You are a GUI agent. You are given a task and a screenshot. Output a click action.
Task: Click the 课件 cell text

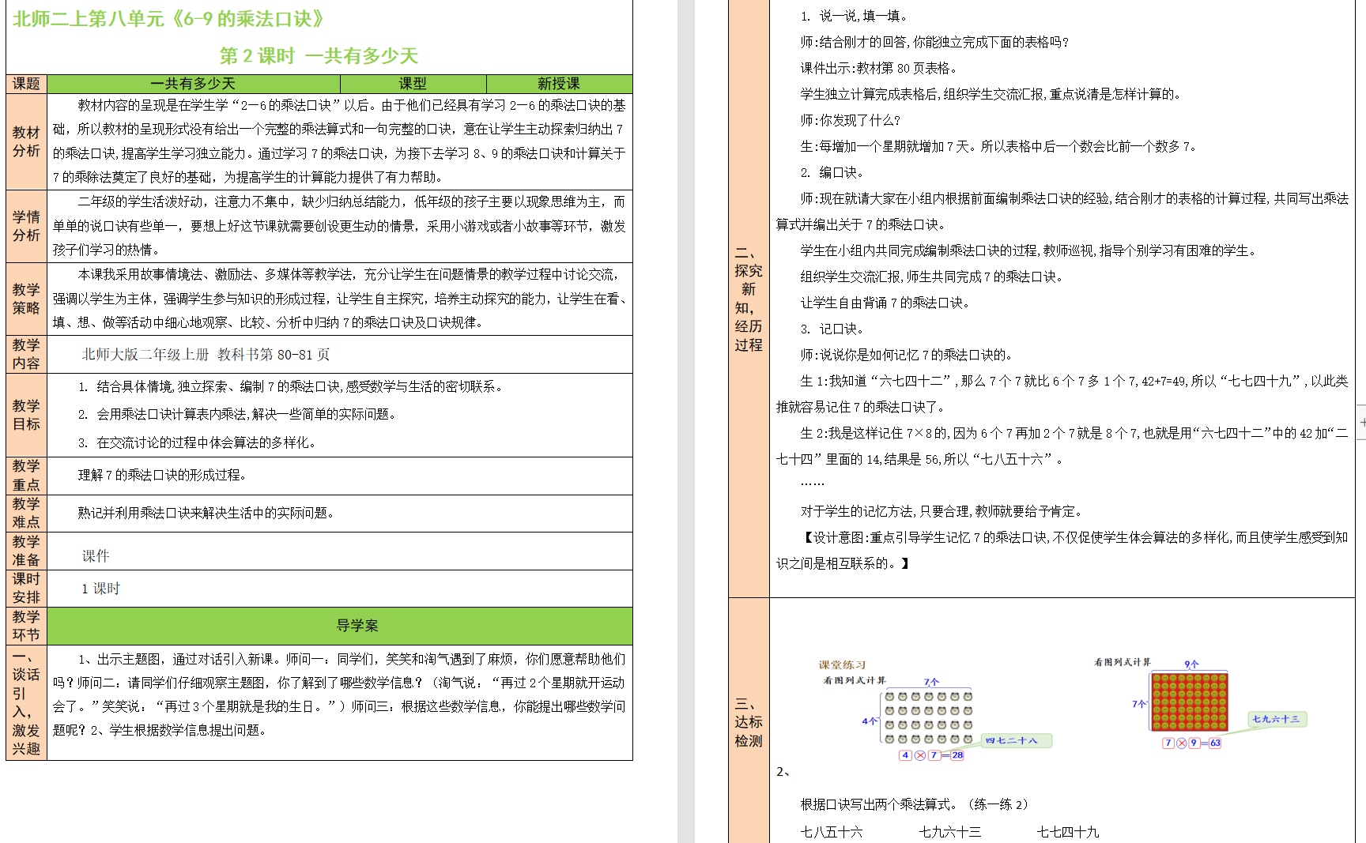pos(96,556)
